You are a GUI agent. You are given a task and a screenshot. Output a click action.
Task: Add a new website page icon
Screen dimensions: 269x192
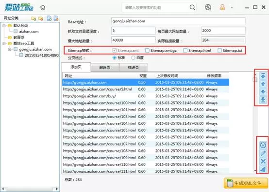click(49, 18)
